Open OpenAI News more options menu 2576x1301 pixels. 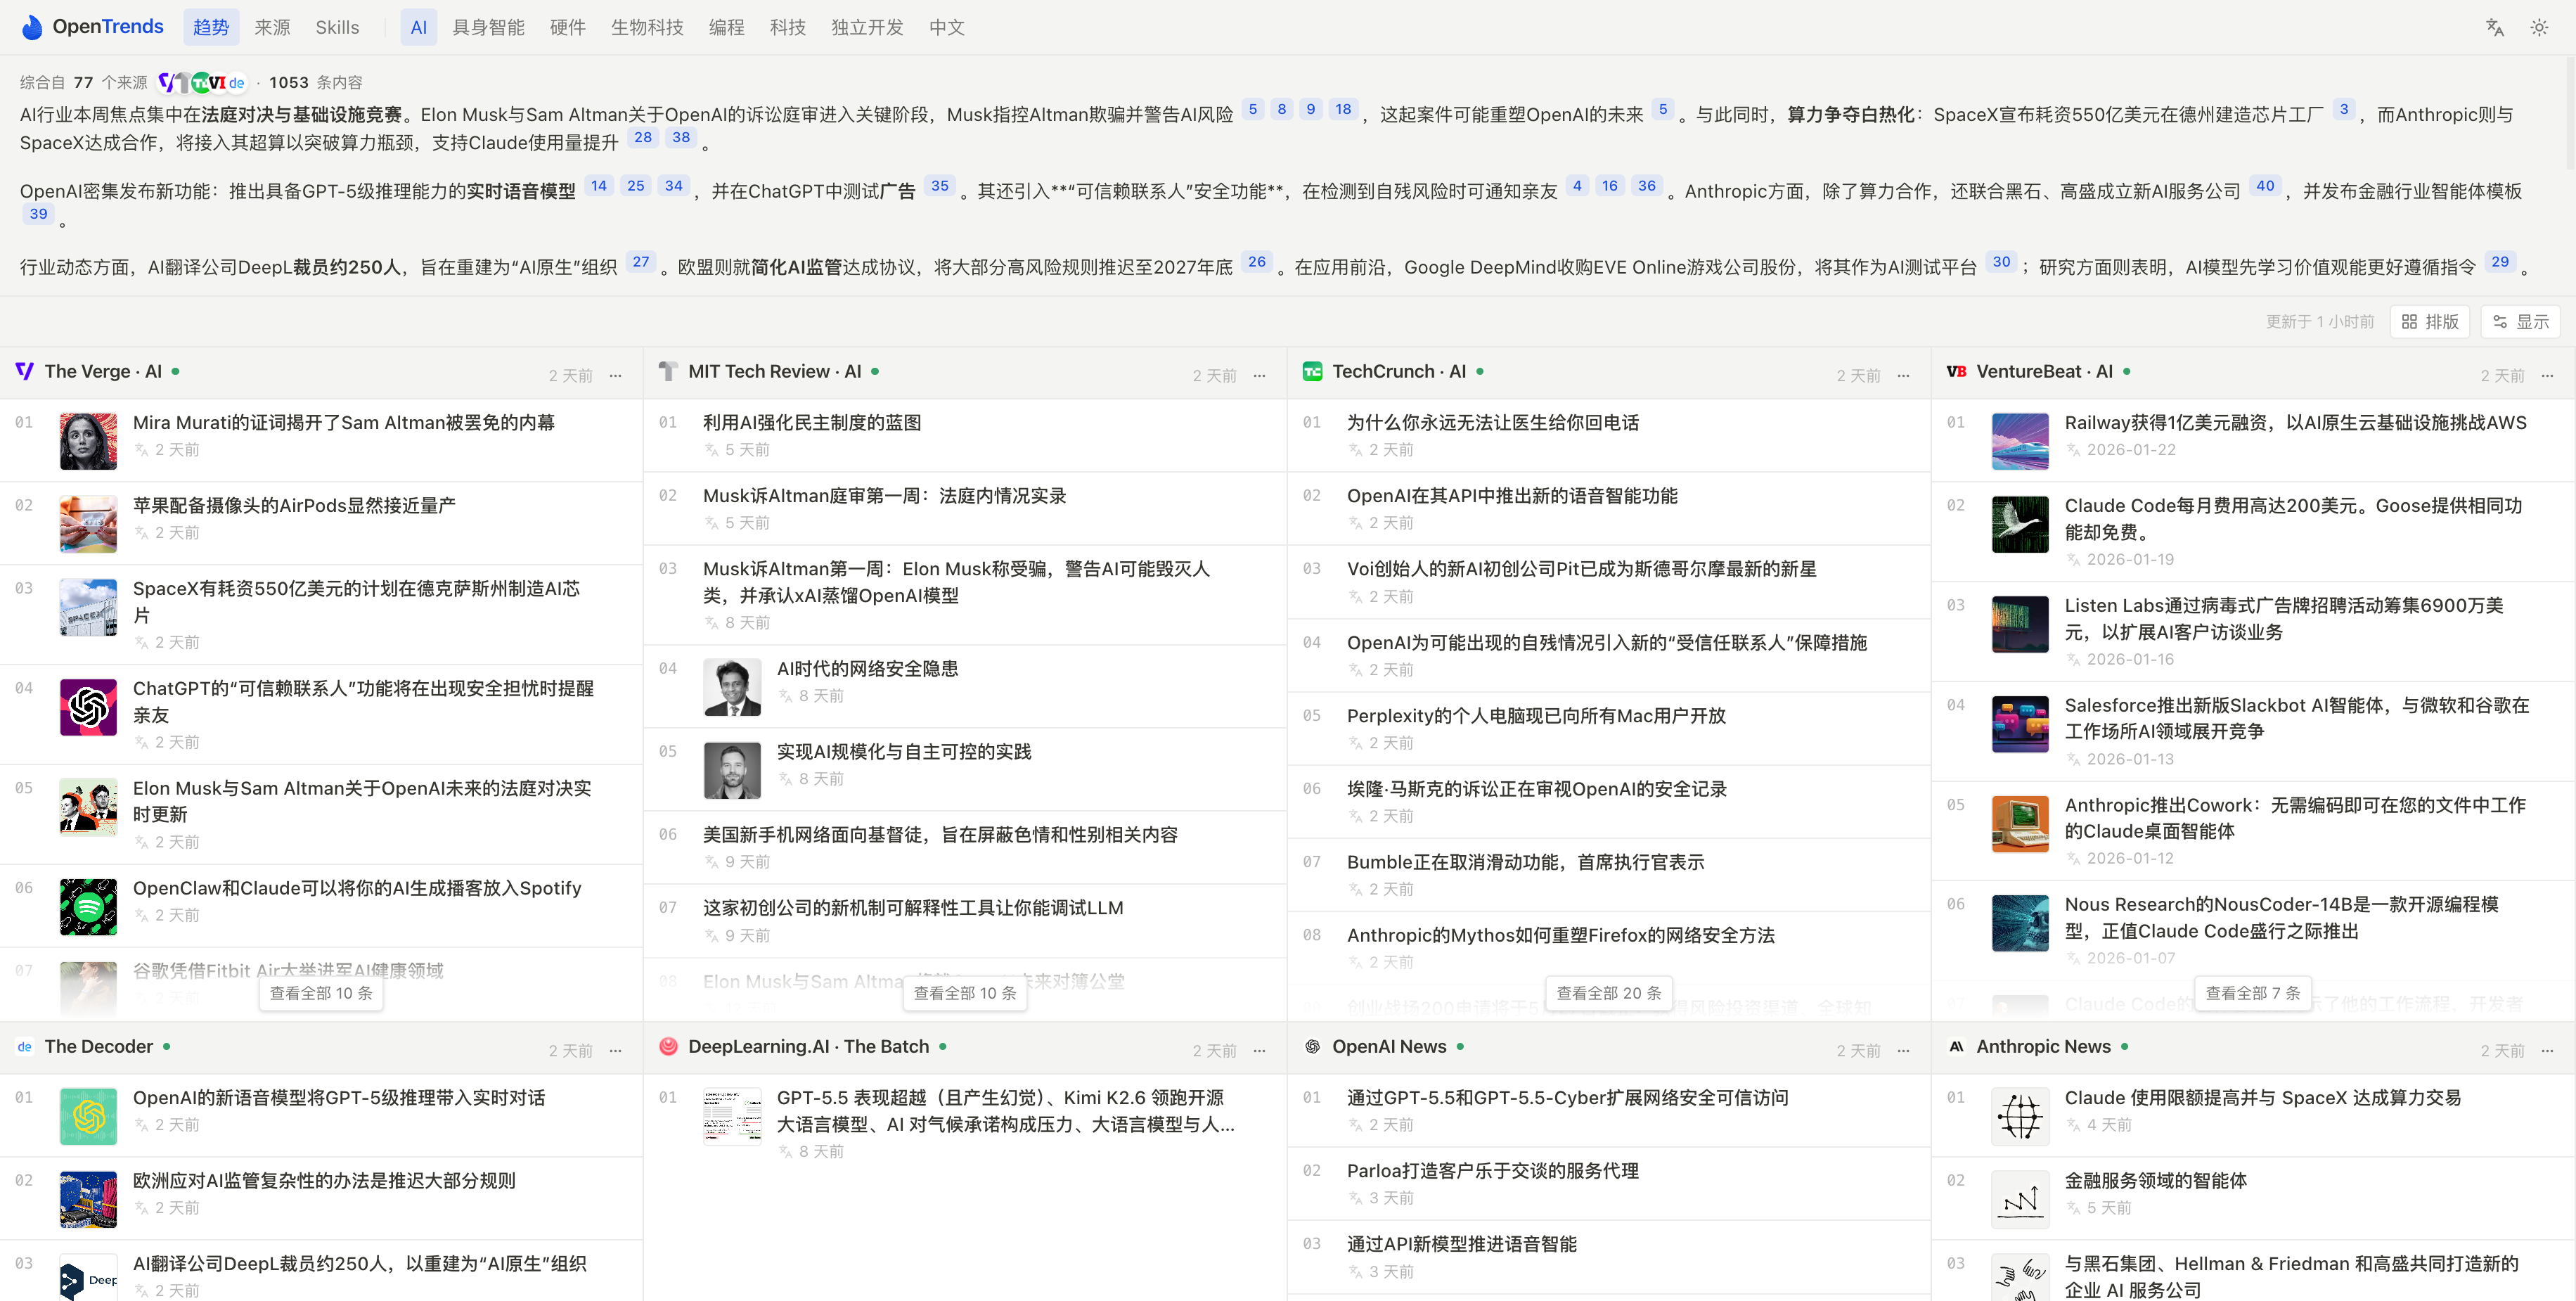coord(1904,1050)
